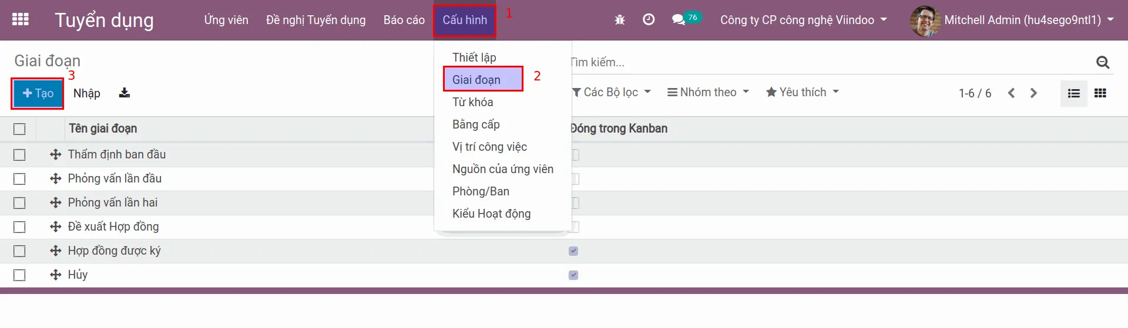Viewport: 1128px width, 328px height.
Task: Sort by Tên giai đoạn column header
Action: pyautogui.click(x=103, y=129)
